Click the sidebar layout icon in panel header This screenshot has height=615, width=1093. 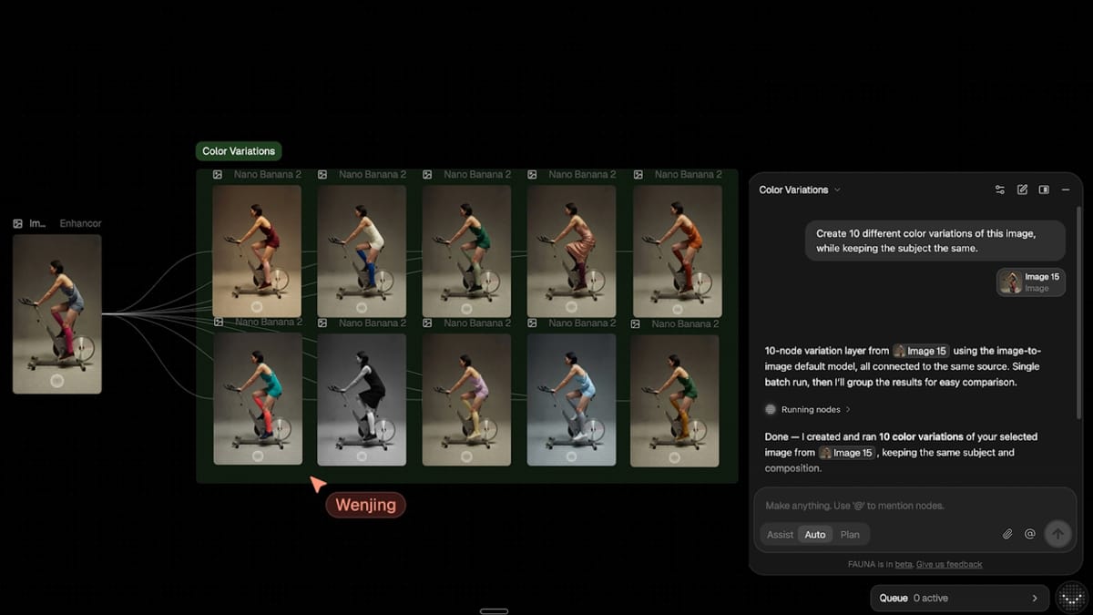point(1044,189)
